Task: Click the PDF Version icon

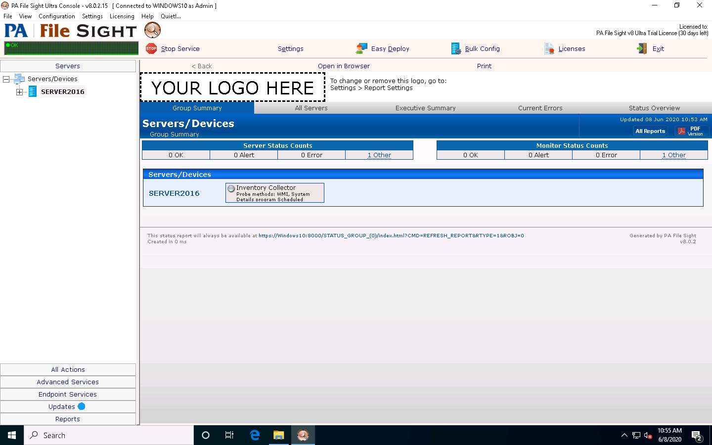Action: pyautogui.click(x=681, y=131)
